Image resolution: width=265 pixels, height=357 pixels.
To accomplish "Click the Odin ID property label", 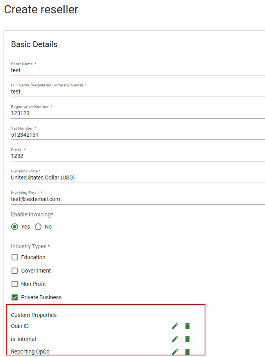I will point(20,326).
